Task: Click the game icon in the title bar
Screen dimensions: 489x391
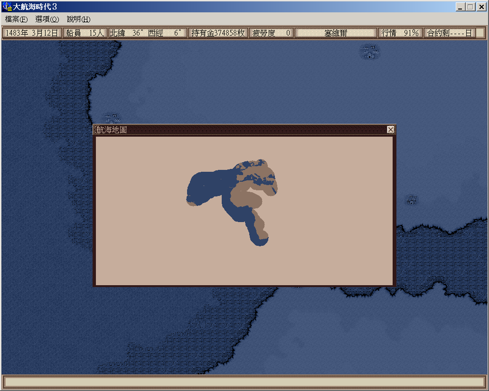Action: click(7, 7)
